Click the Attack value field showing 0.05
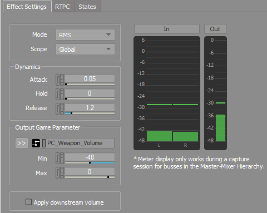The image size is (267, 213). [90, 79]
